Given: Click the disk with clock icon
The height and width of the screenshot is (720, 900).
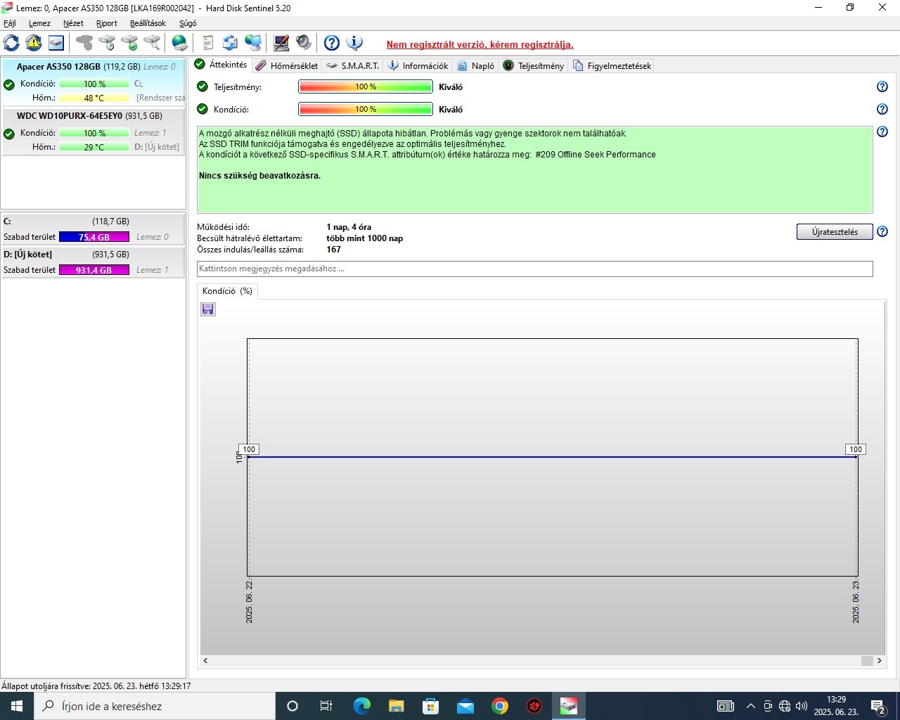Looking at the screenshot, I should pyautogui.click(x=107, y=43).
